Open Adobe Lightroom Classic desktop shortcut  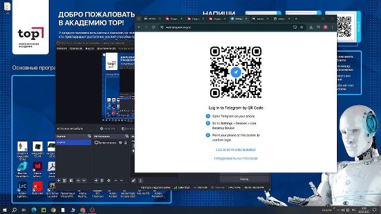pos(23,190)
